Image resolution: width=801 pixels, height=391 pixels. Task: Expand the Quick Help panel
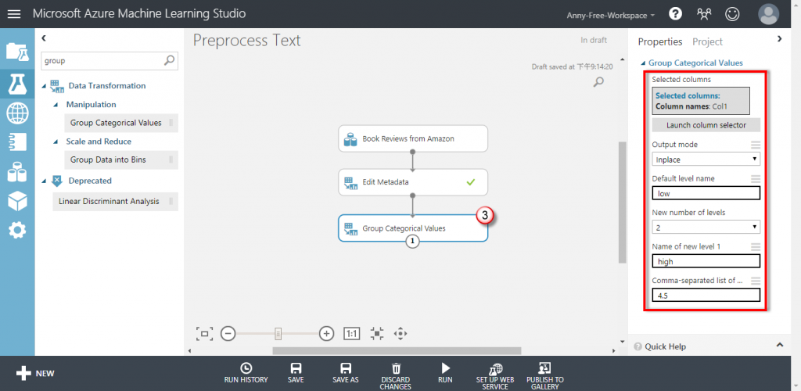coord(780,345)
